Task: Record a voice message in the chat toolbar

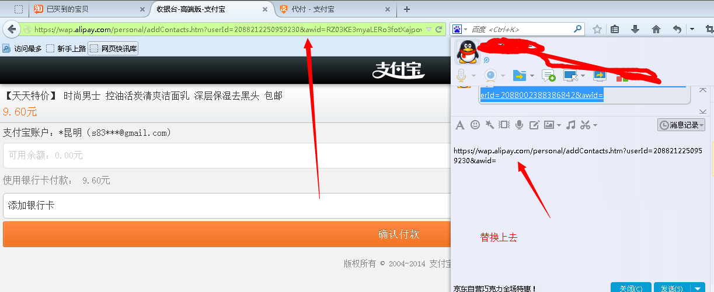Action: (519, 125)
